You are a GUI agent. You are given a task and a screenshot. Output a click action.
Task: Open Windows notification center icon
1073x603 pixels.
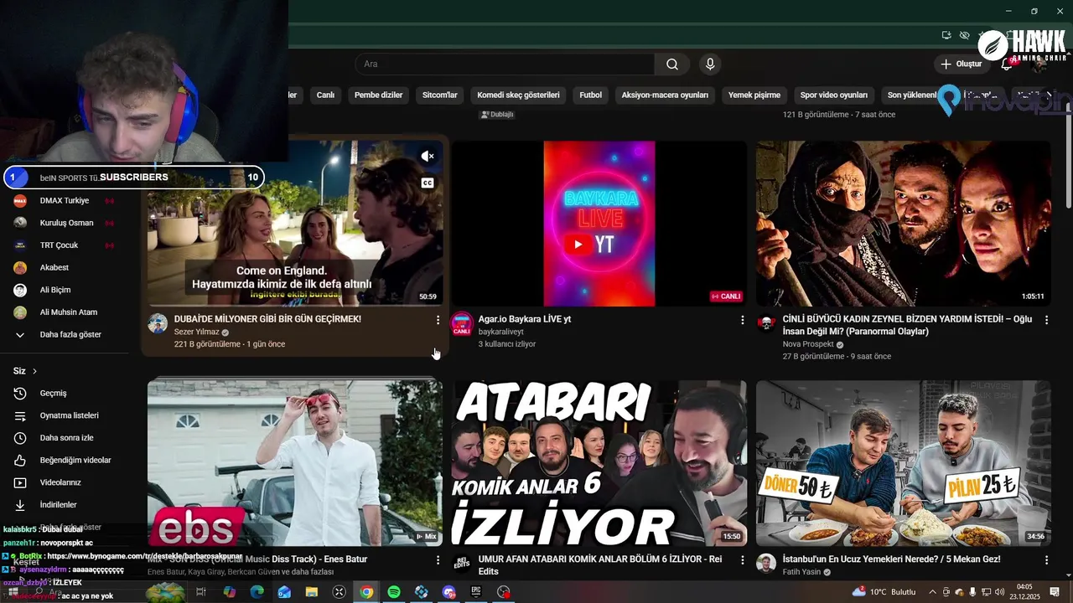1055,592
